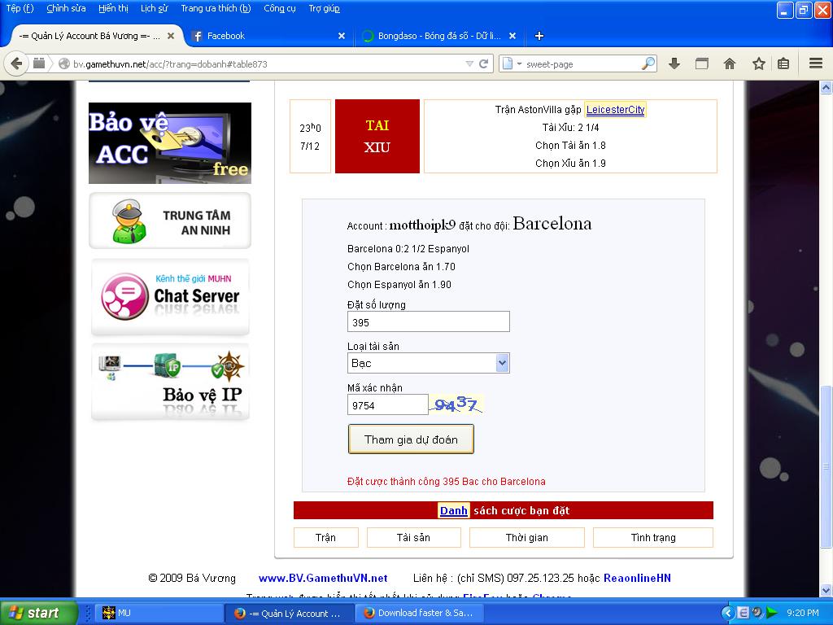Close the Quản Lý Account Bá Vương tab
Screen dimensions: 833x625
click(x=171, y=36)
